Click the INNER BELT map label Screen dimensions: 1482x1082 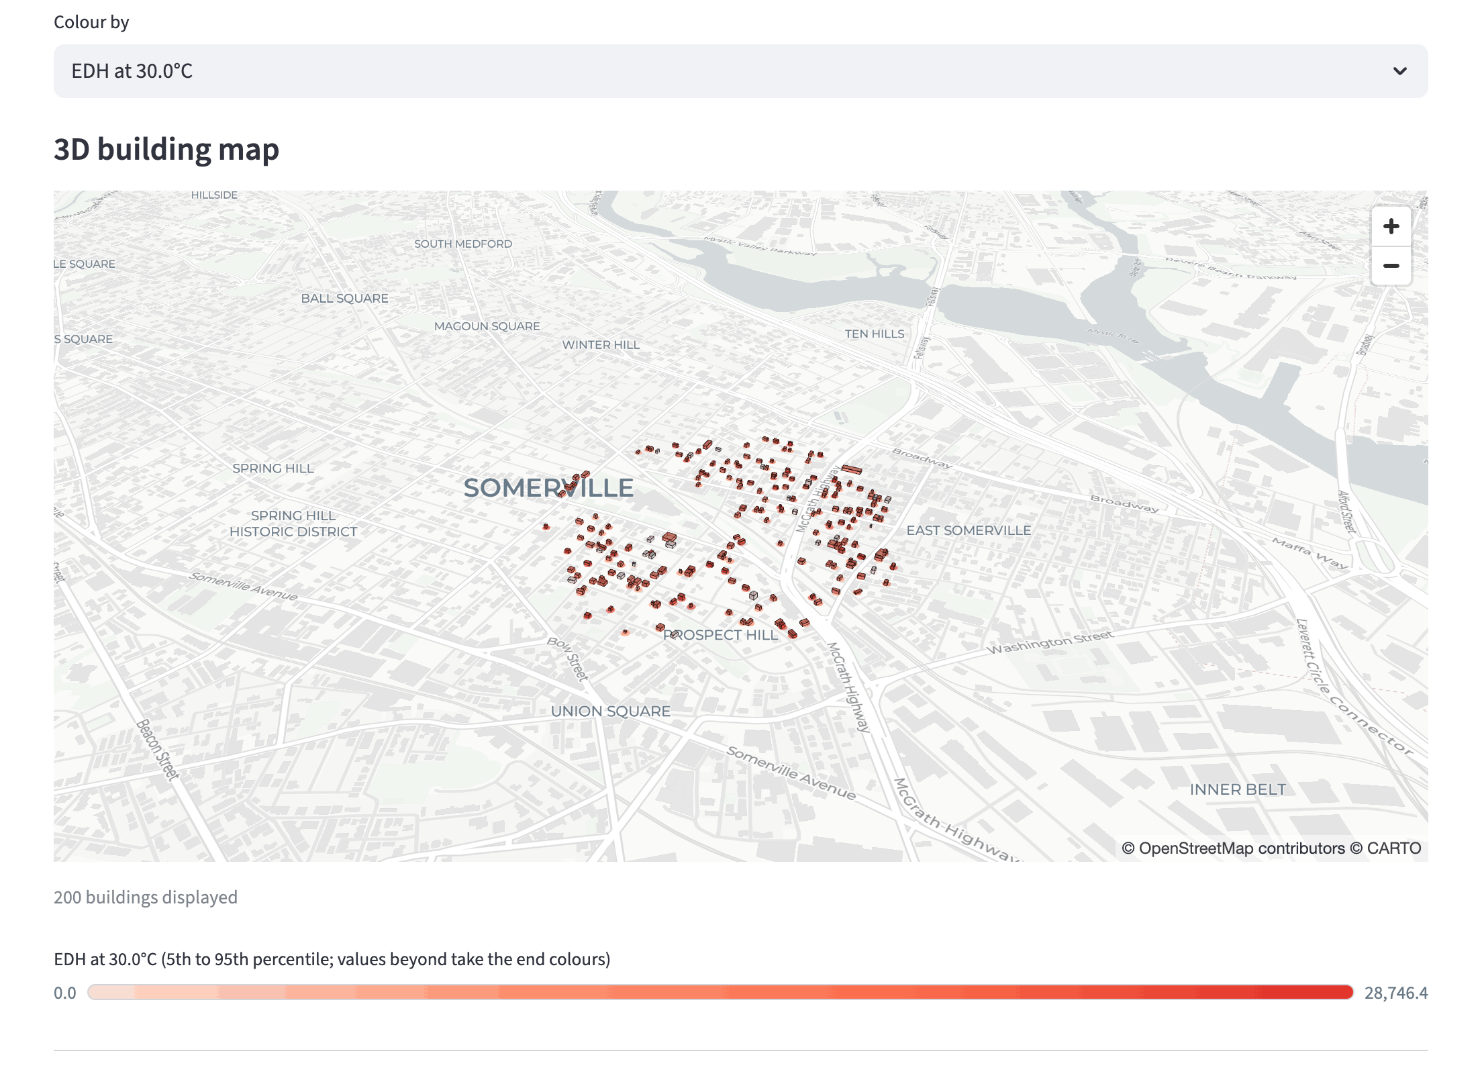(1238, 789)
